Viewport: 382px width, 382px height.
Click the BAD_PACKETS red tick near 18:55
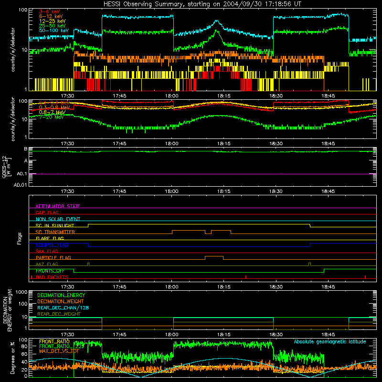coord(365,277)
